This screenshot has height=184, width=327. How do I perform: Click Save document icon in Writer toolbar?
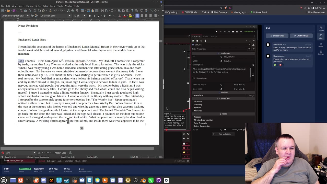coord(14,10)
